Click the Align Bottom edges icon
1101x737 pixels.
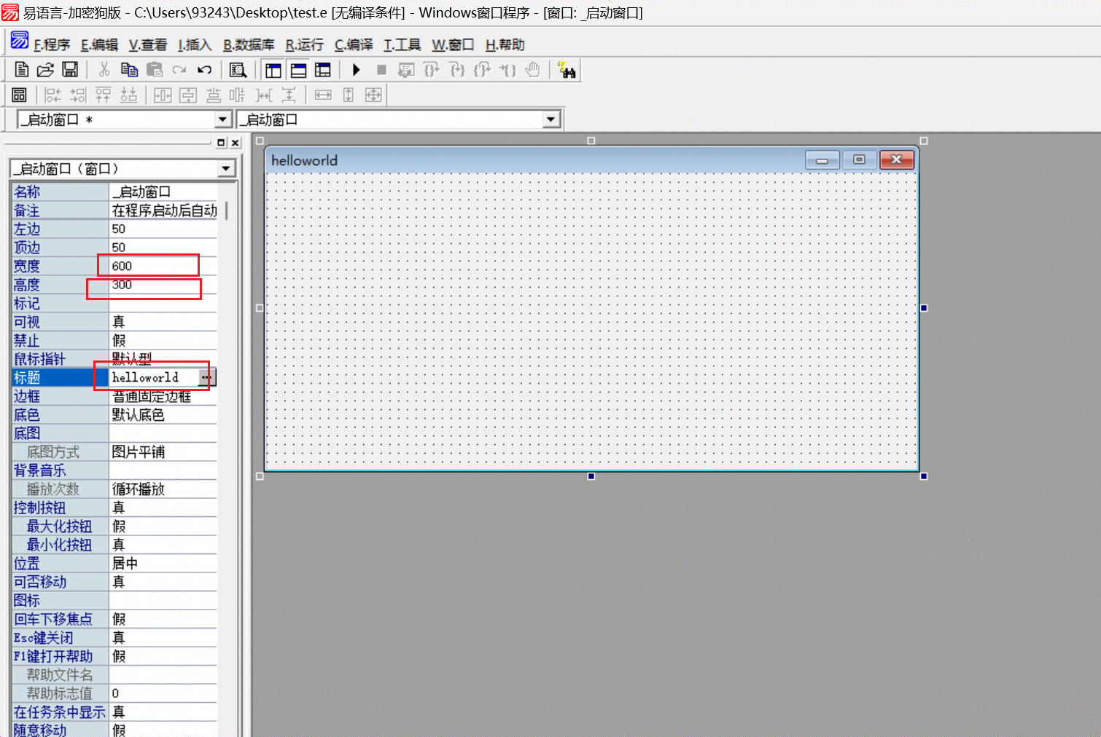click(x=128, y=95)
